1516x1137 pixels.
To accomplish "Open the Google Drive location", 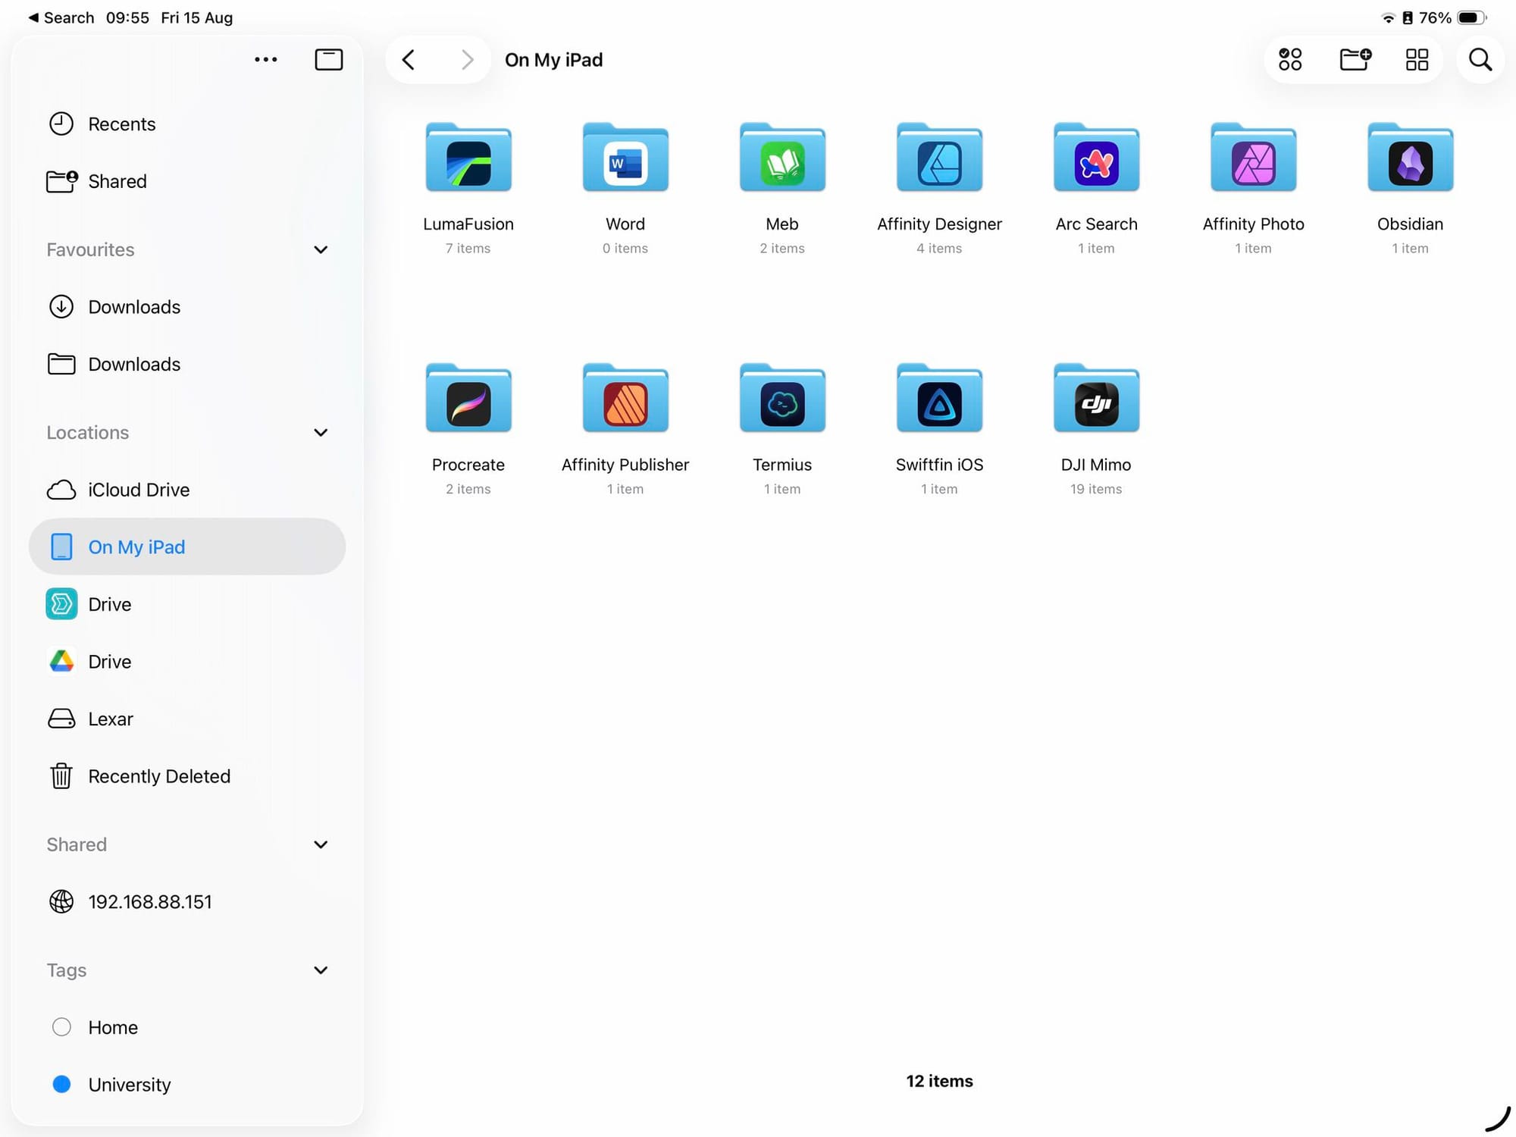I will (x=187, y=662).
